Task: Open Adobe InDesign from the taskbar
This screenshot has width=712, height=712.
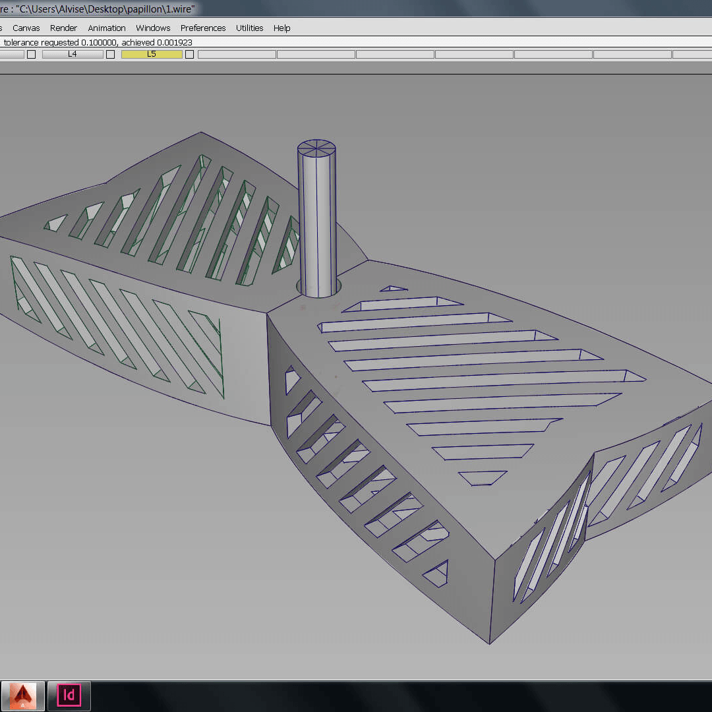Action: click(69, 696)
